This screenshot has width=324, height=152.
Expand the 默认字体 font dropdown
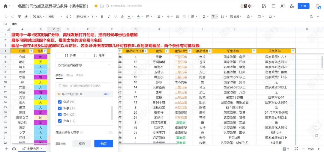pyautogui.click(x=83, y=17)
